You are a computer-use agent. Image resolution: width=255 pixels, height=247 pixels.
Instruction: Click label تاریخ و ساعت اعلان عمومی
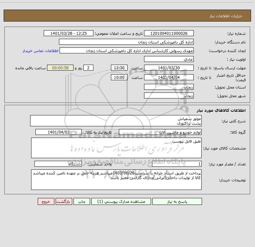pos(119,33)
